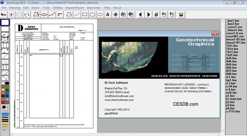The width and height of the screenshot is (247, 136).
Task: Open _fence1.fen from file list
Action: (x=234, y=30)
